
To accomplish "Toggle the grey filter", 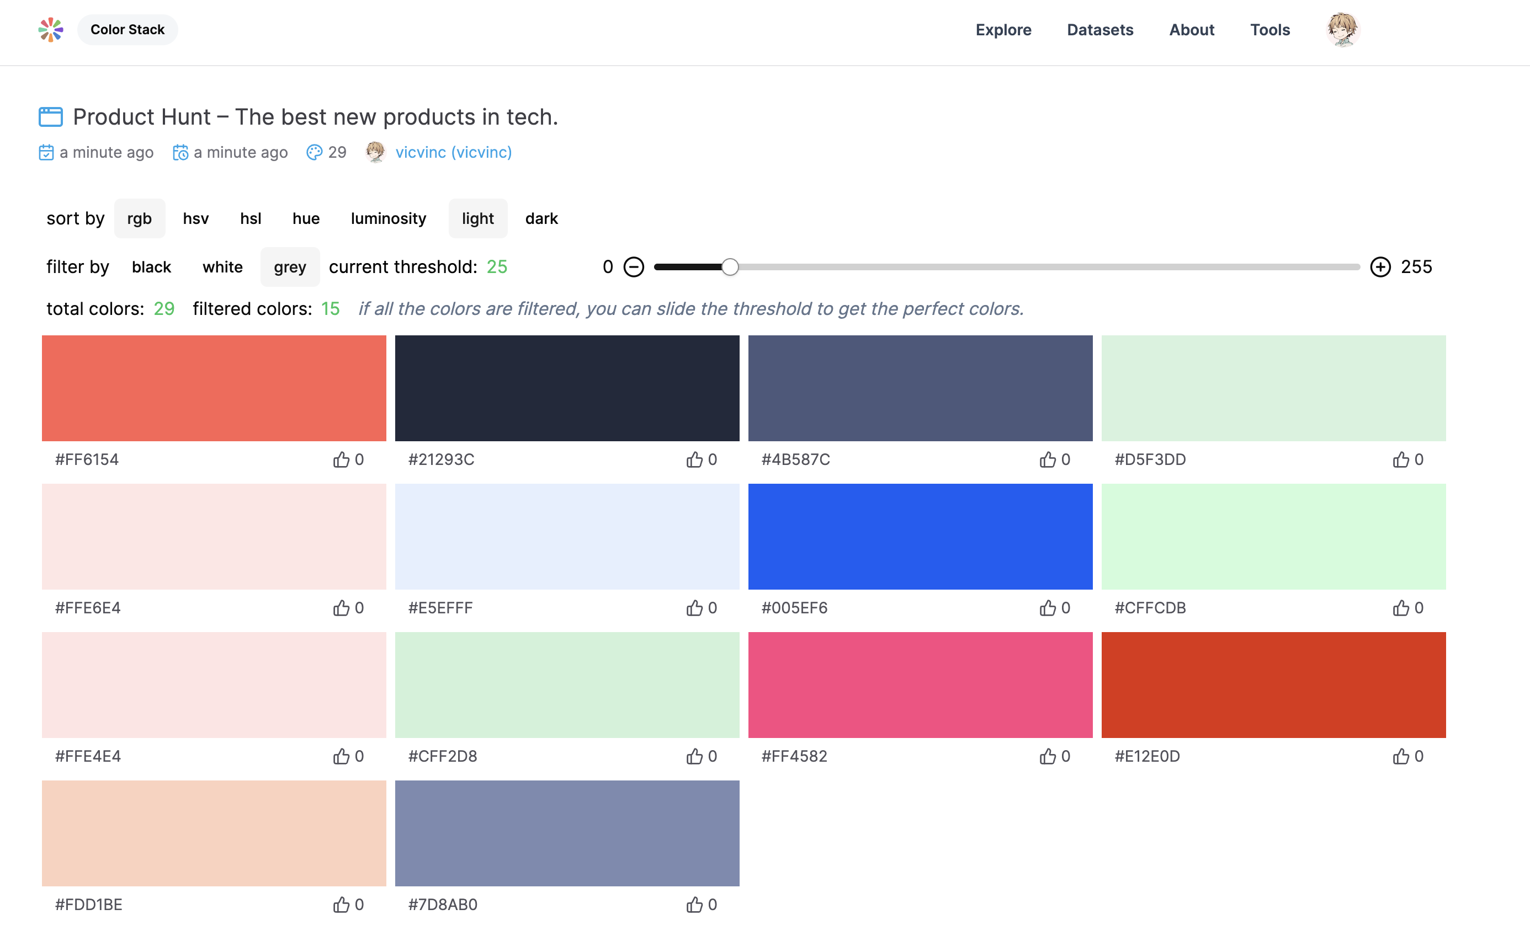I will (290, 267).
